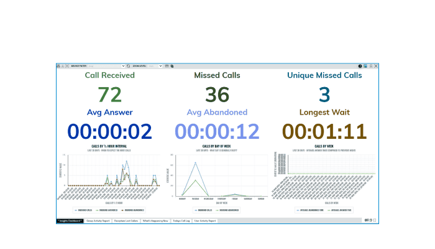Screen dimensions: 435x249
Task: Toggle Inbound Calls legend in half-hour chart
Action: click(x=83, y=210)
